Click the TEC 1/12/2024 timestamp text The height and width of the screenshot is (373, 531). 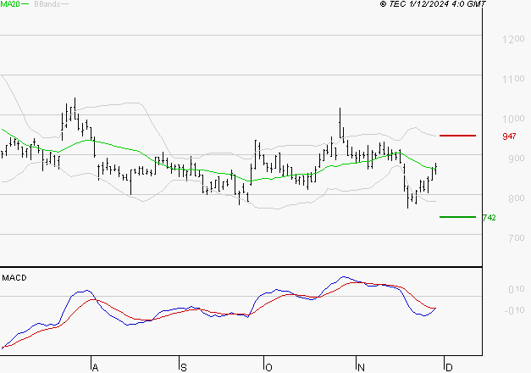point(433,3)
